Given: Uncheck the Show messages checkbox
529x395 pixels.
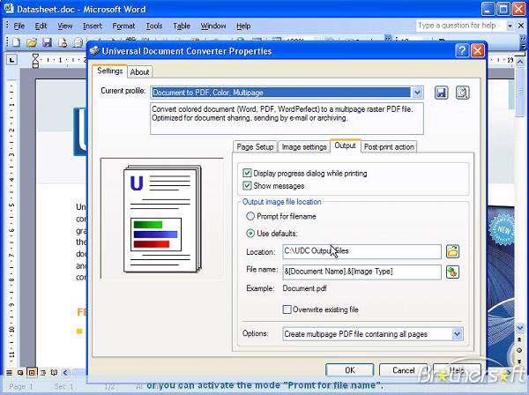Looking at the screenshot, I should (x=247, y=185).
